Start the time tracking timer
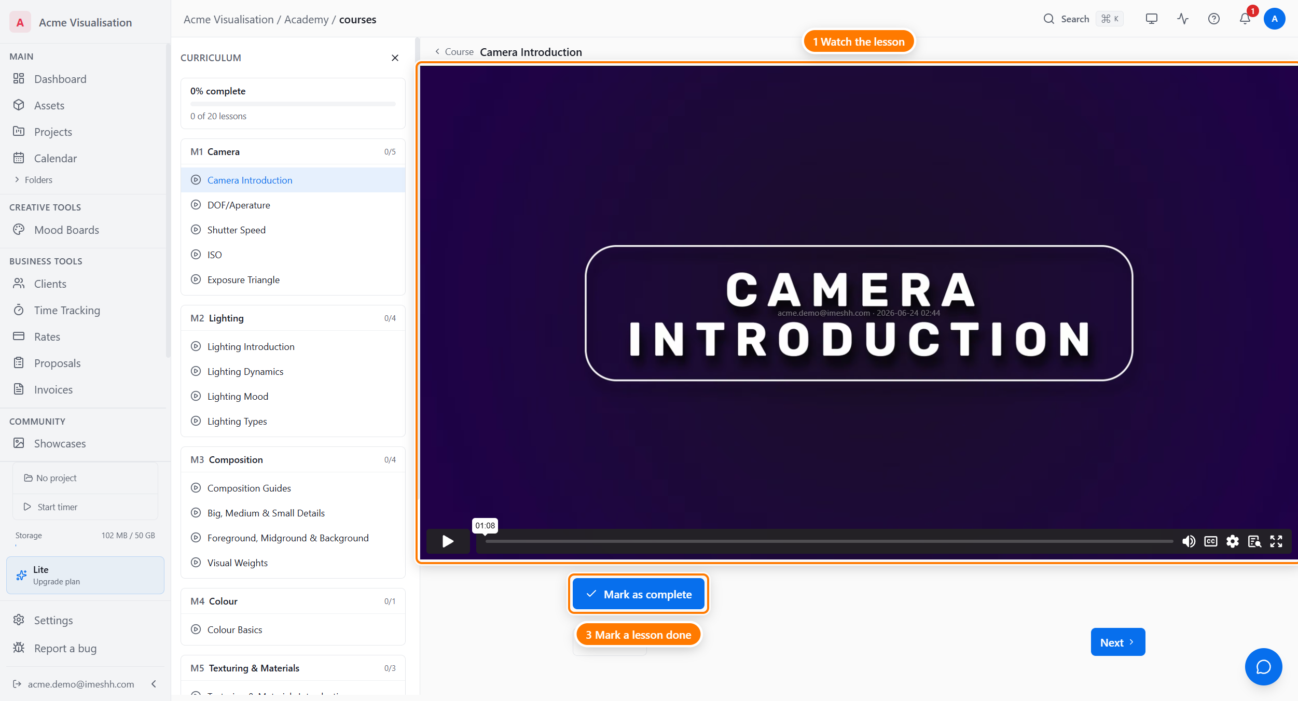1298x701 pixels. click(85, 507)
